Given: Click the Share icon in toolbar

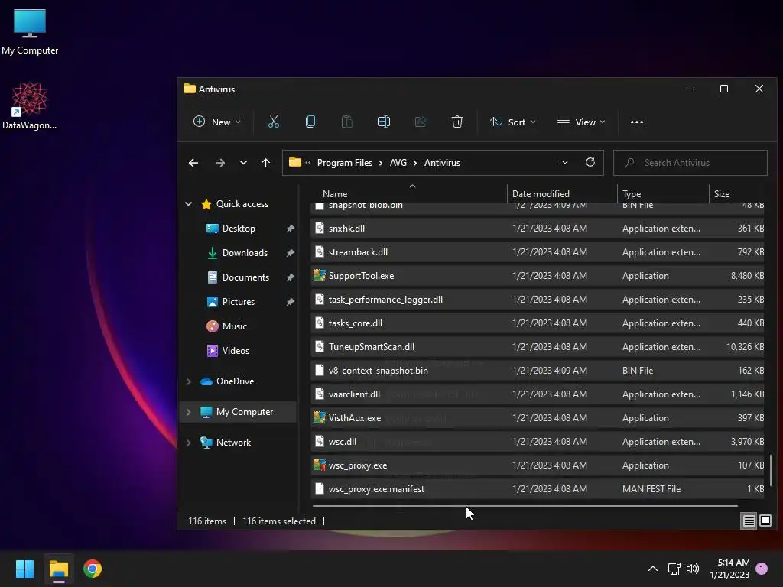Looking at the screenshot, I should [x=421, y=122].
